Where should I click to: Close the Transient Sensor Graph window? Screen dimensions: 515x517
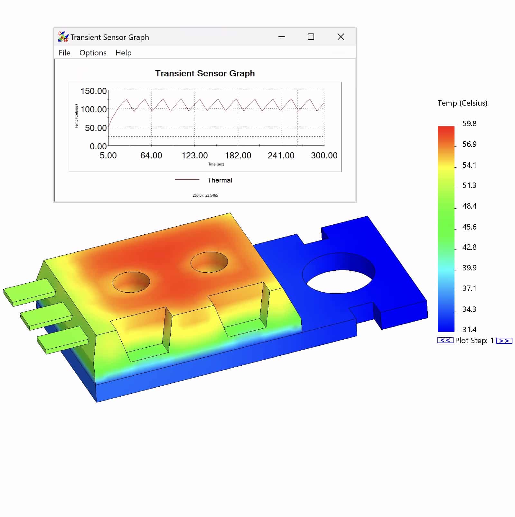341,37
